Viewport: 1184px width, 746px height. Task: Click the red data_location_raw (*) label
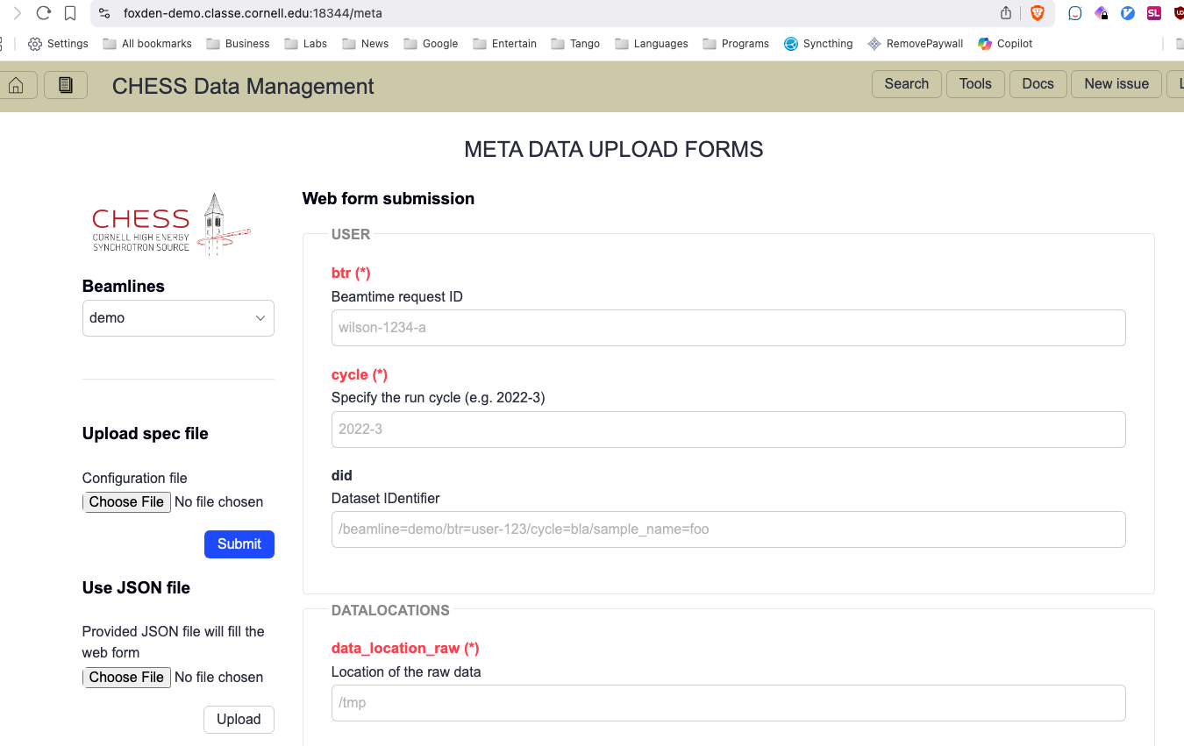click(x=405, y=649)
